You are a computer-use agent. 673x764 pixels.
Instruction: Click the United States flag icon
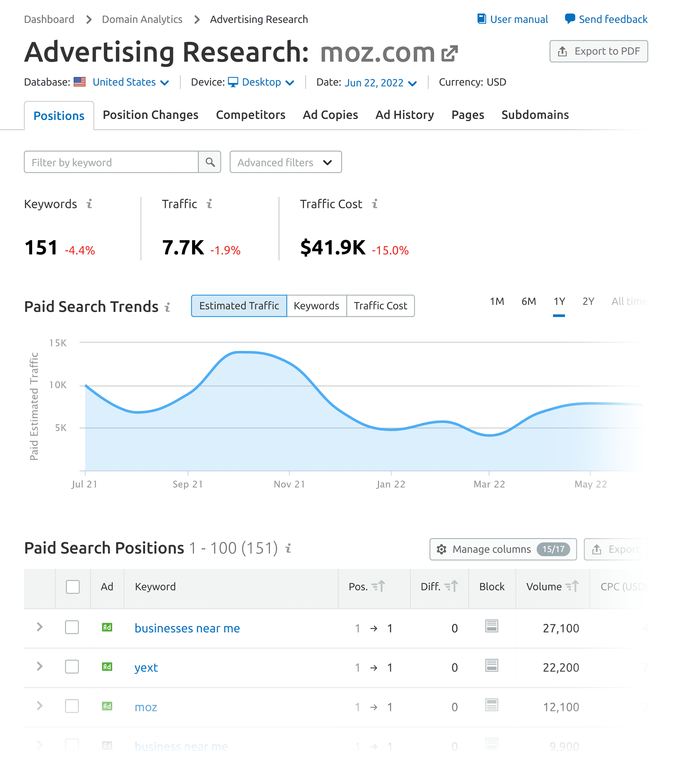coord(80,82)
